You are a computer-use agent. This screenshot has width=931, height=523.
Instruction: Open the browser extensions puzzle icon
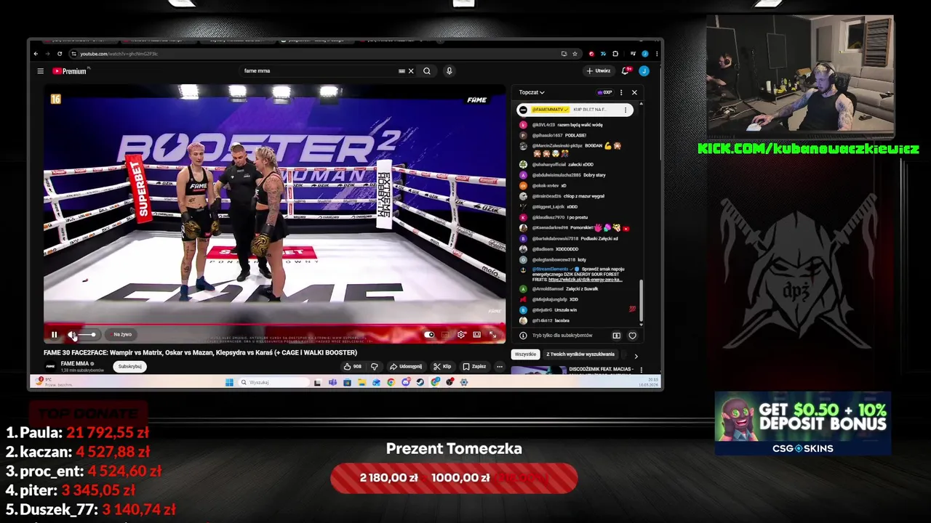[x=615, y=54]
